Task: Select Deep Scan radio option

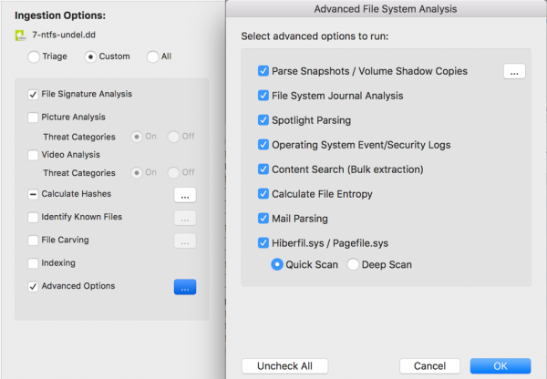Action: [x=353, y=265]
